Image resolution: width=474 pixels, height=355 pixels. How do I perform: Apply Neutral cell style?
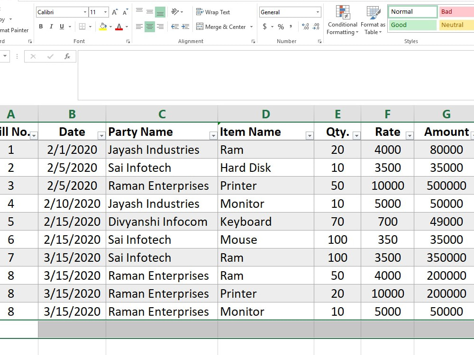pos(456,25)
